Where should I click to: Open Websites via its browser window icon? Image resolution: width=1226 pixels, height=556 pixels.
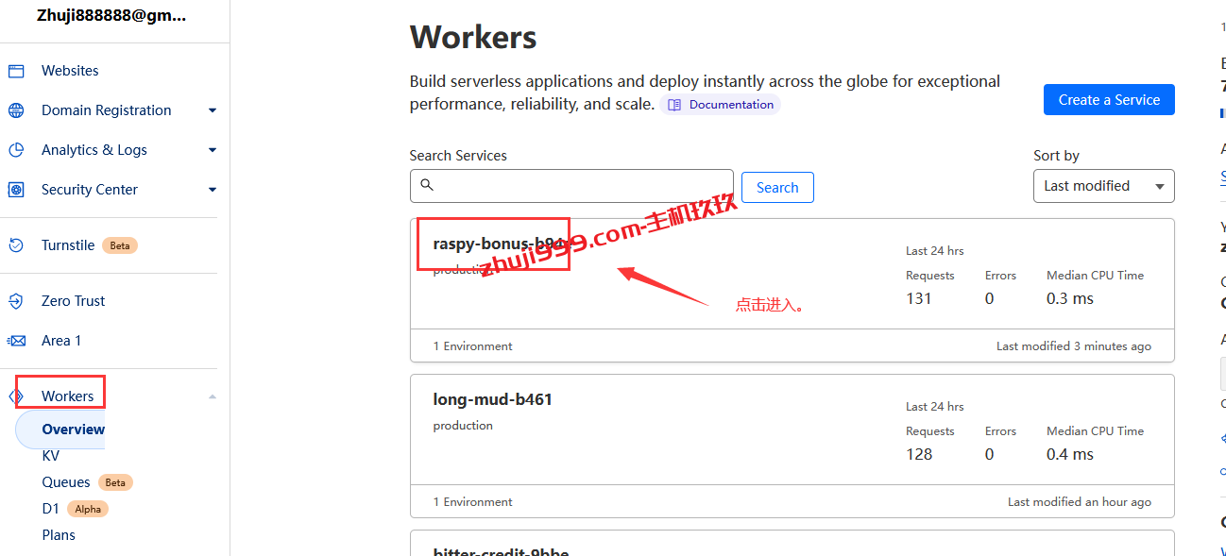tap(16, 71)
